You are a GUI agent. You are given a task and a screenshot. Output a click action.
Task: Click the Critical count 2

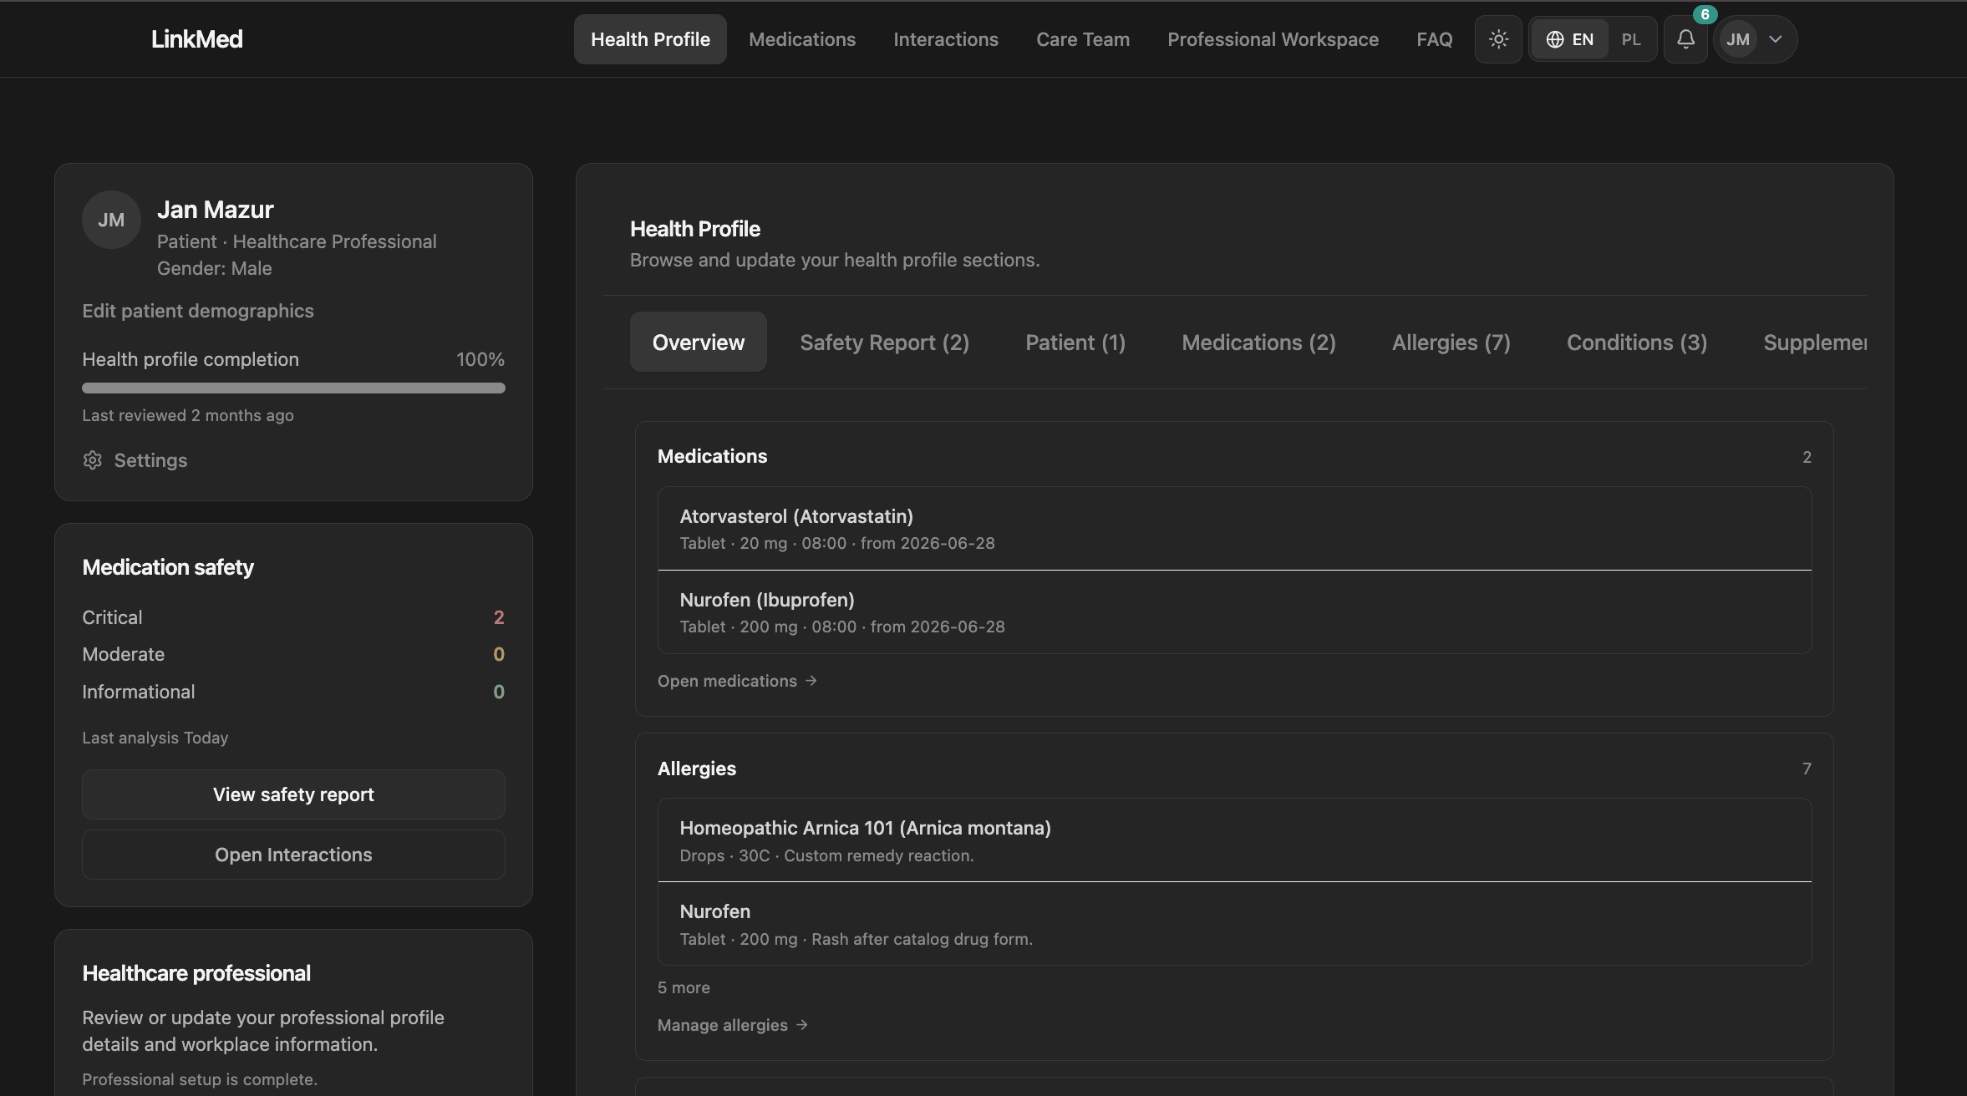point(499,617)
